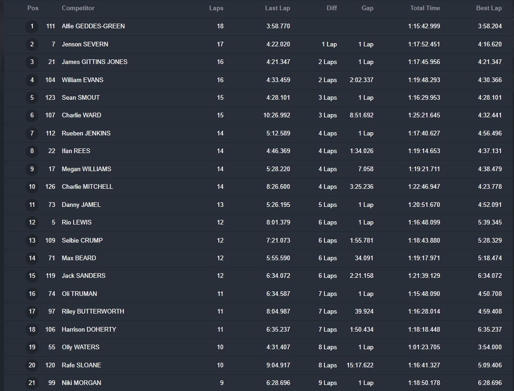Click the Last Lap column header

(x=277, y=8)
